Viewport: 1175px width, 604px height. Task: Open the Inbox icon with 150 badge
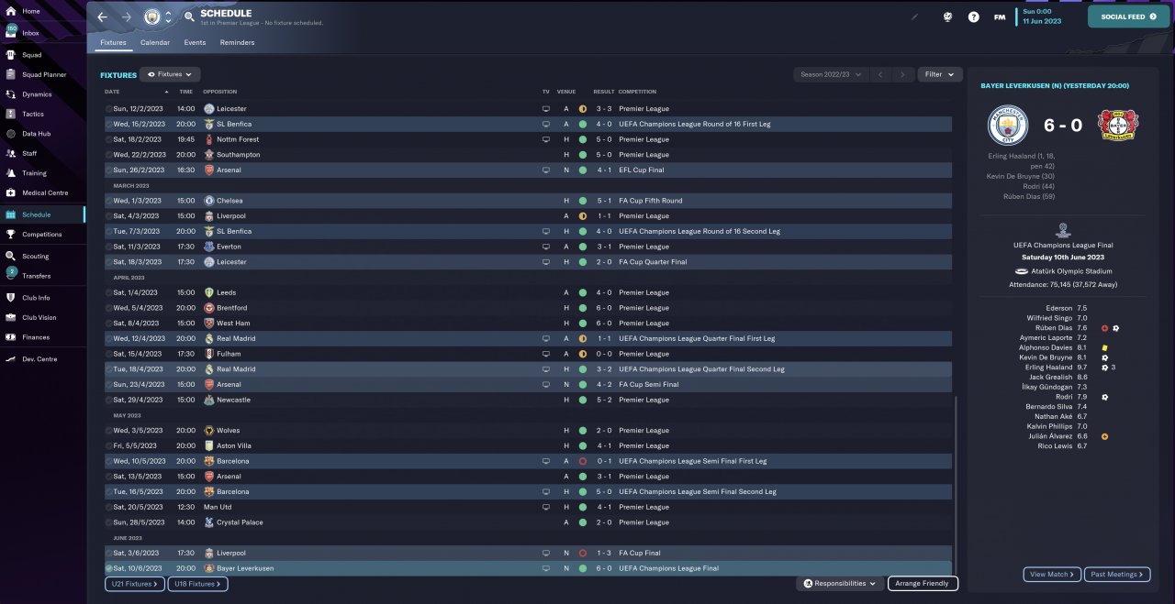pos(11,32)
